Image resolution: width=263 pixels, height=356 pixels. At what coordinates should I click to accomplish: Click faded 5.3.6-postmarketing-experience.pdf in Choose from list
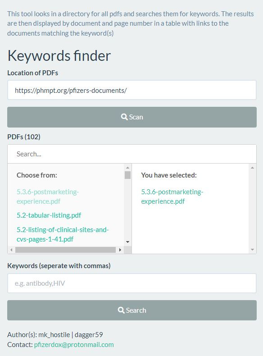(48, 196)
